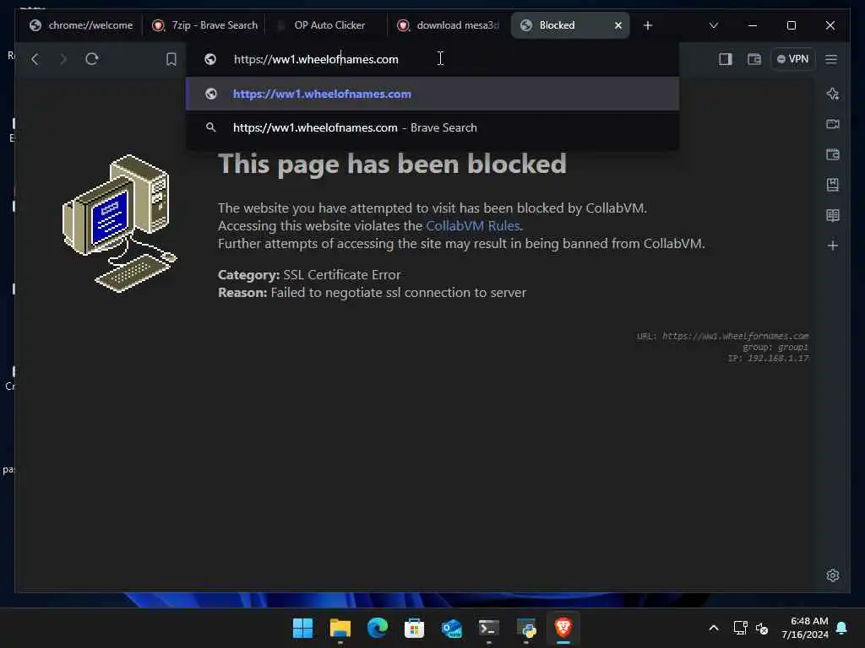Click the site info globe icon
This screenshot has height=648, width=865.
click(210, 59)
